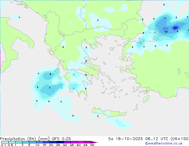Pick the legend swatch between 20 and 25
This screenshot has width=189, height=146.
pos(53,142)
